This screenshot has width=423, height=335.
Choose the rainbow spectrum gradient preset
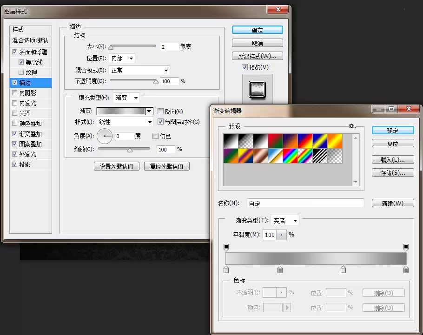click(290, 156)
